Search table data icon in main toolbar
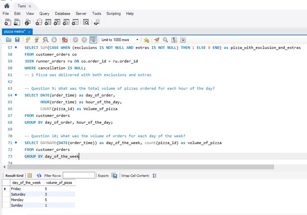 [x=86, y=22]
